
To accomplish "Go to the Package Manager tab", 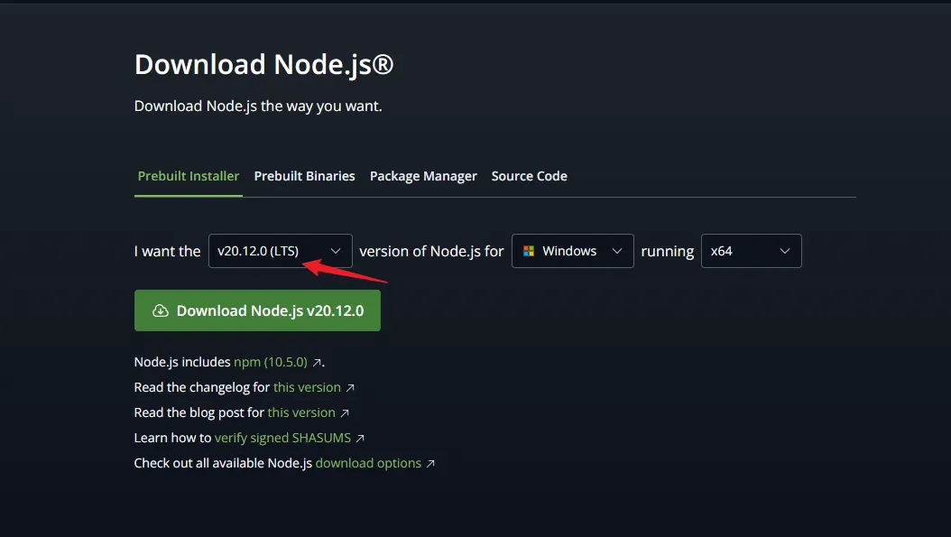I will (423, 176).
